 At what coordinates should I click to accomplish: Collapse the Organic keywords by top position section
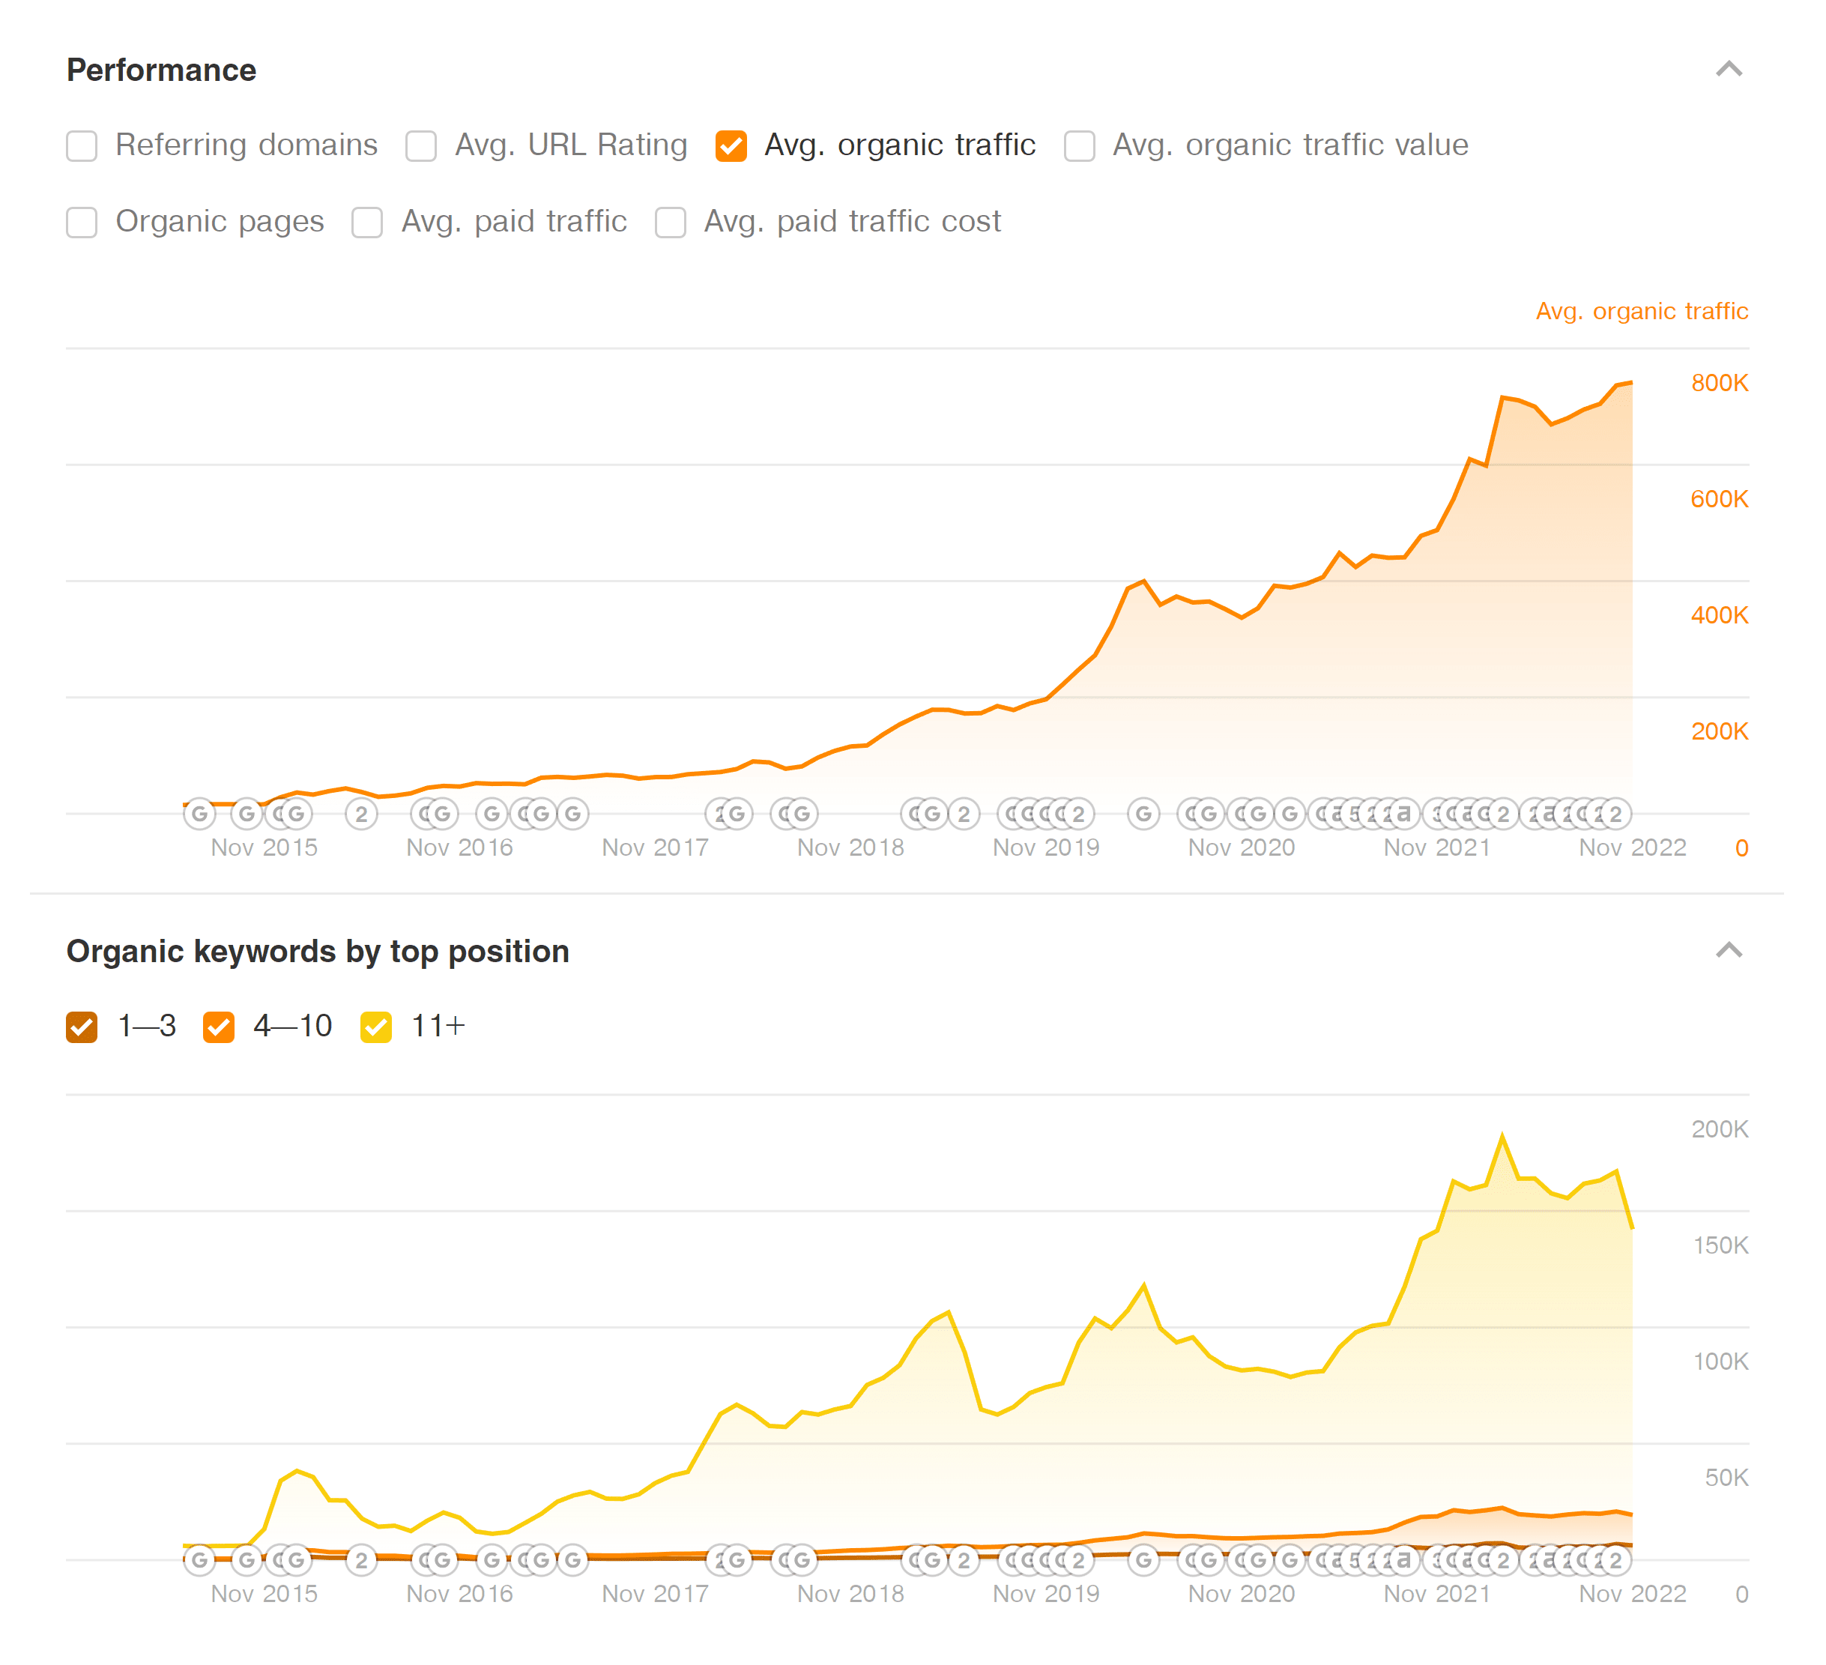[x=1731, y=949]
